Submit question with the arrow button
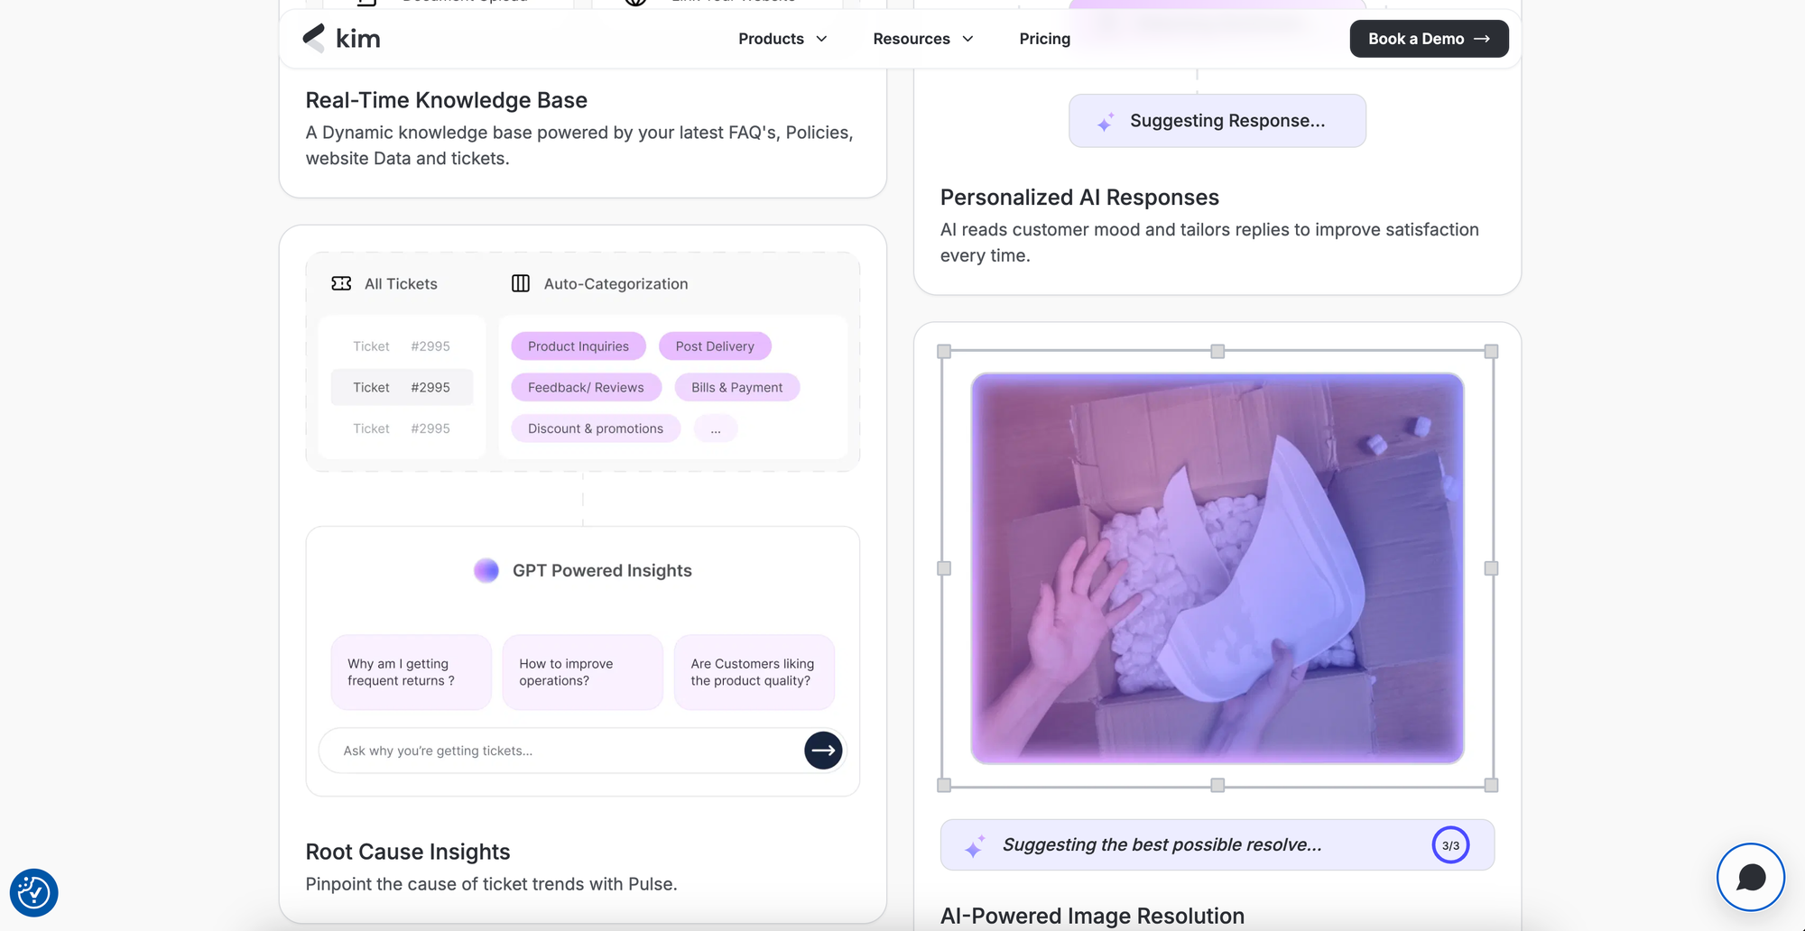Image resolution: width=1805 pixels, height=931 pixels. coord(822,751)
